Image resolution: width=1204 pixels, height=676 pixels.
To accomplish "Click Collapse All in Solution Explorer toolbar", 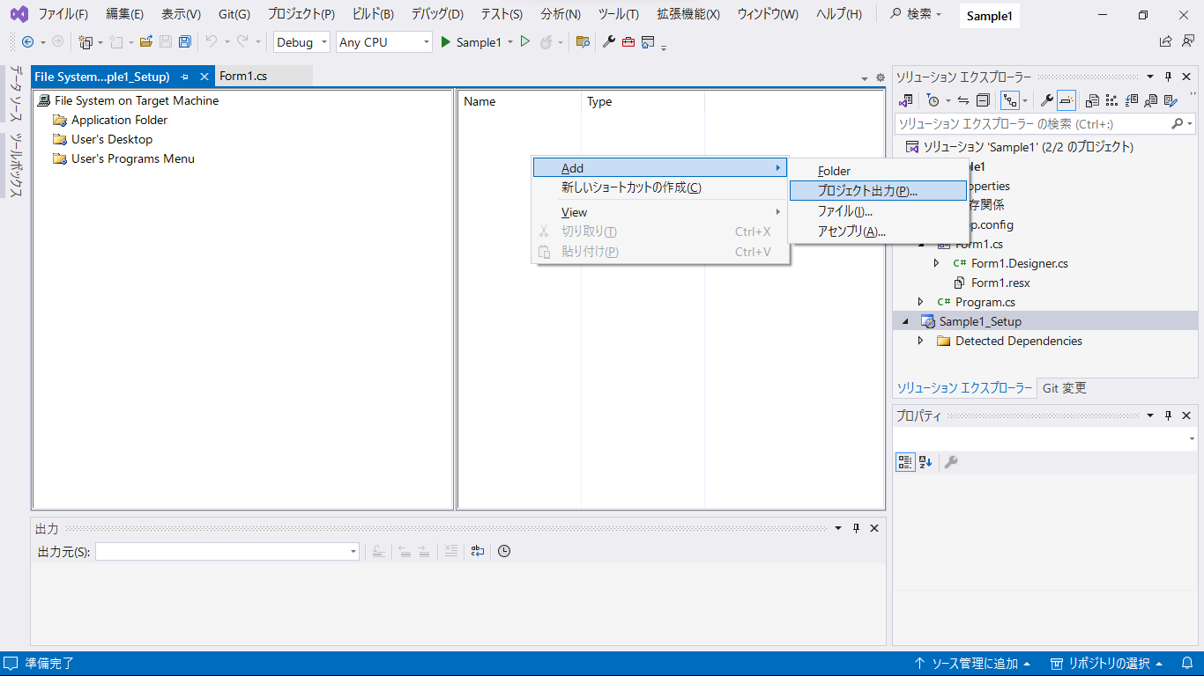I will (x=984, y=100).
